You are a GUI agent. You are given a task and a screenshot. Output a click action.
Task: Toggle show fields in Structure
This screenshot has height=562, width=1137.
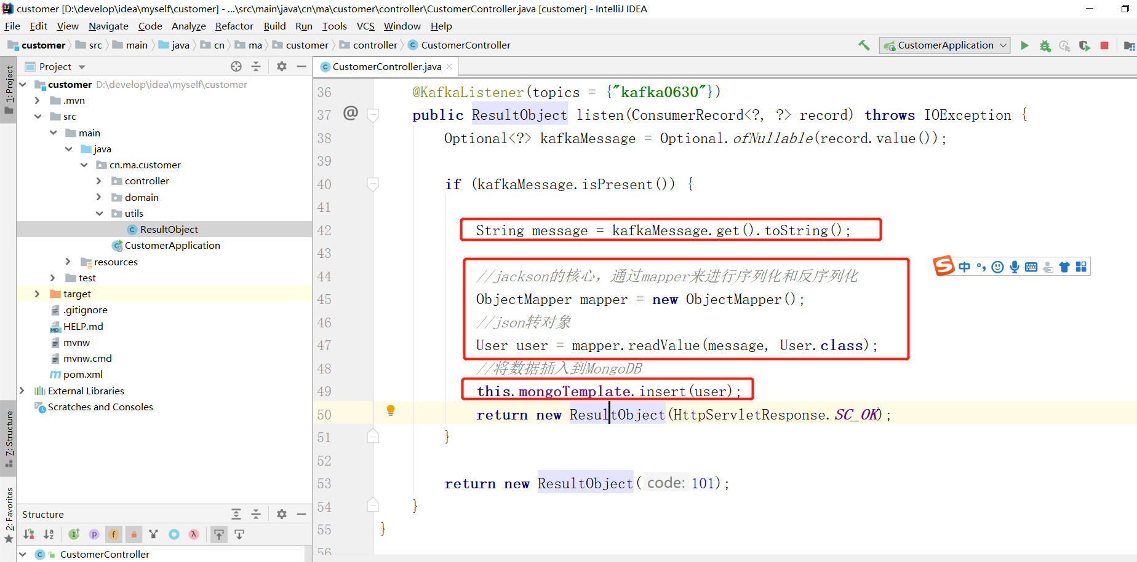point(114,534)
